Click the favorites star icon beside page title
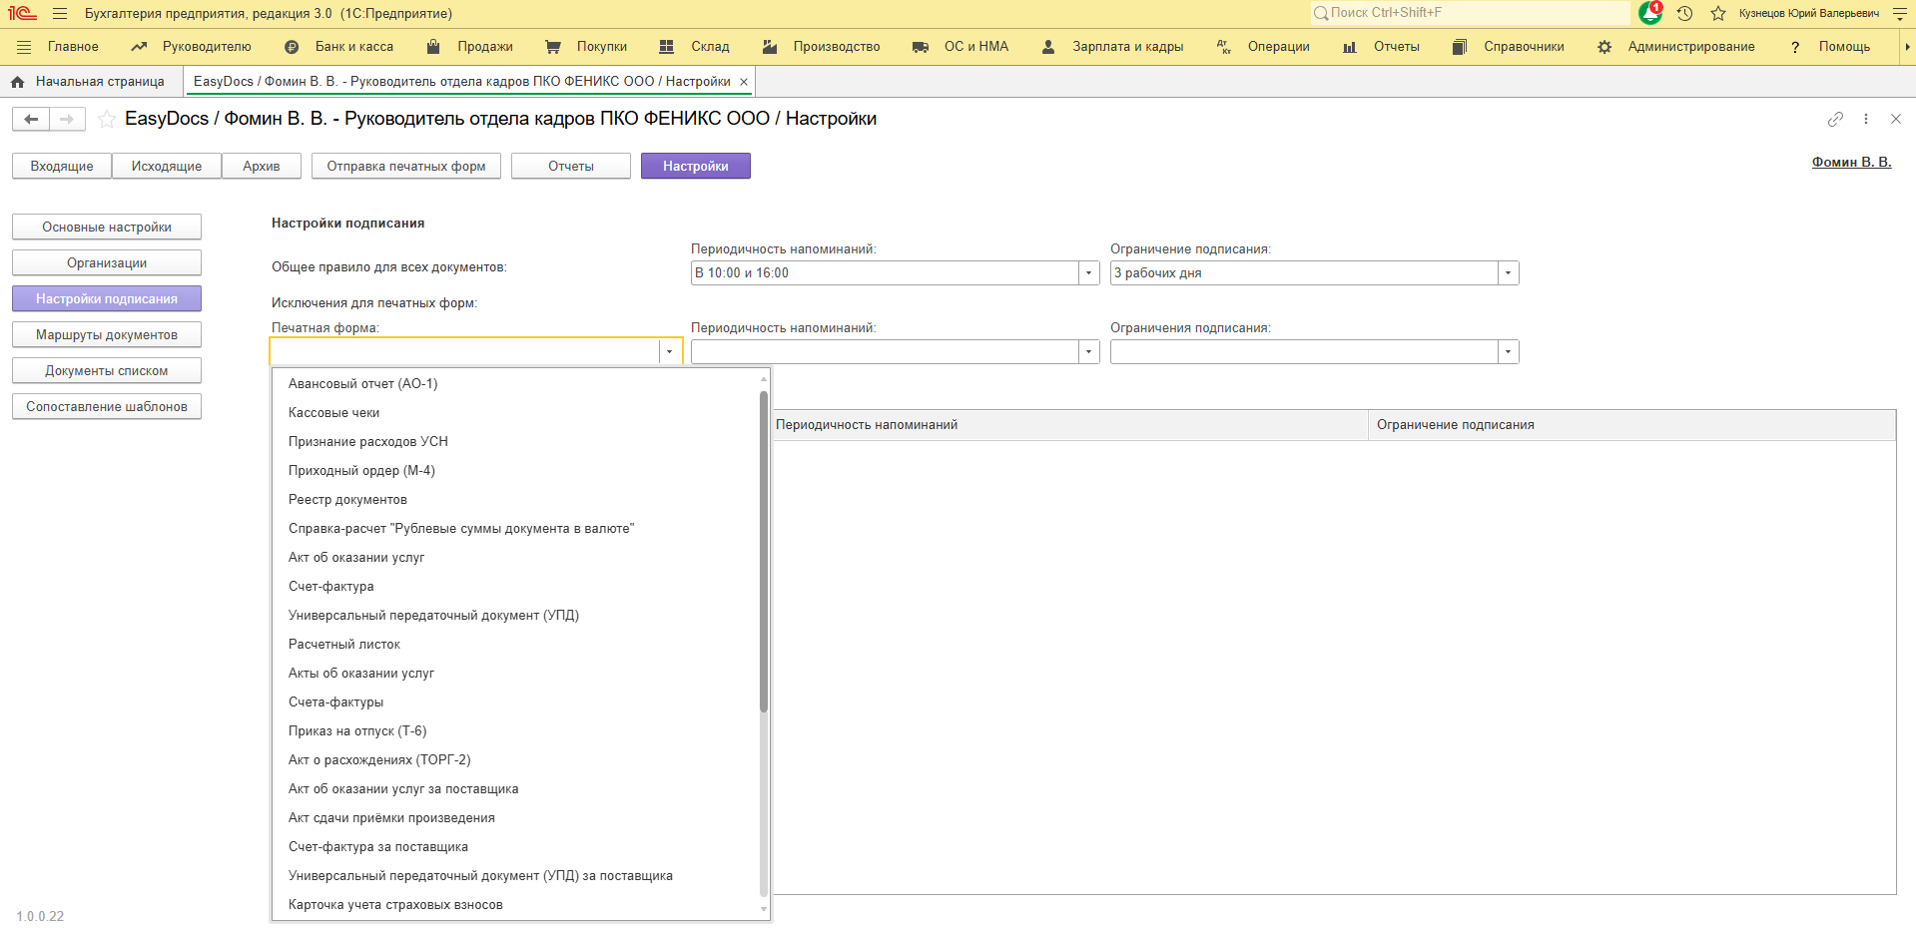 tap(107, 120)
